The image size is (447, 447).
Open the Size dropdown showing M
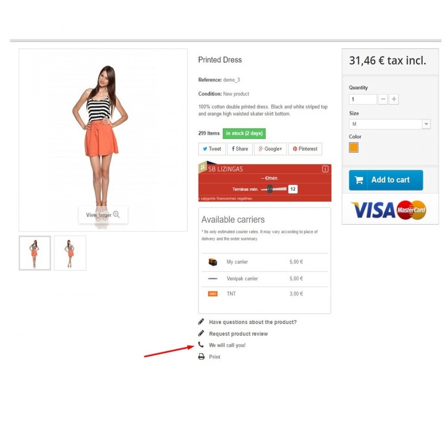click(x=390, y=124)
